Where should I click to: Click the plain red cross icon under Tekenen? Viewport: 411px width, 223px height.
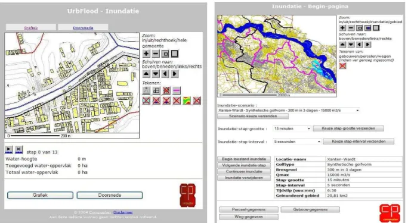coord(177,100)
